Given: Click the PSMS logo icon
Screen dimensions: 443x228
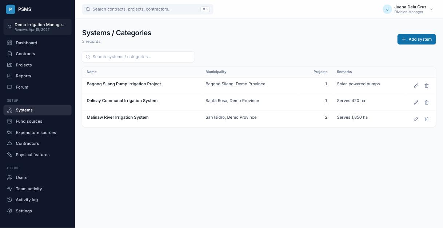Looking at the screenshot, I should (11, 9).
